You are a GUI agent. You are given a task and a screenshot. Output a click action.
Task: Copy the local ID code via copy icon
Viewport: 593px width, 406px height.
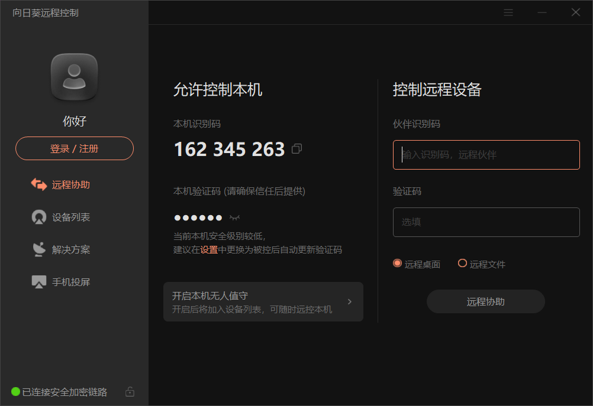coord(297,149)
